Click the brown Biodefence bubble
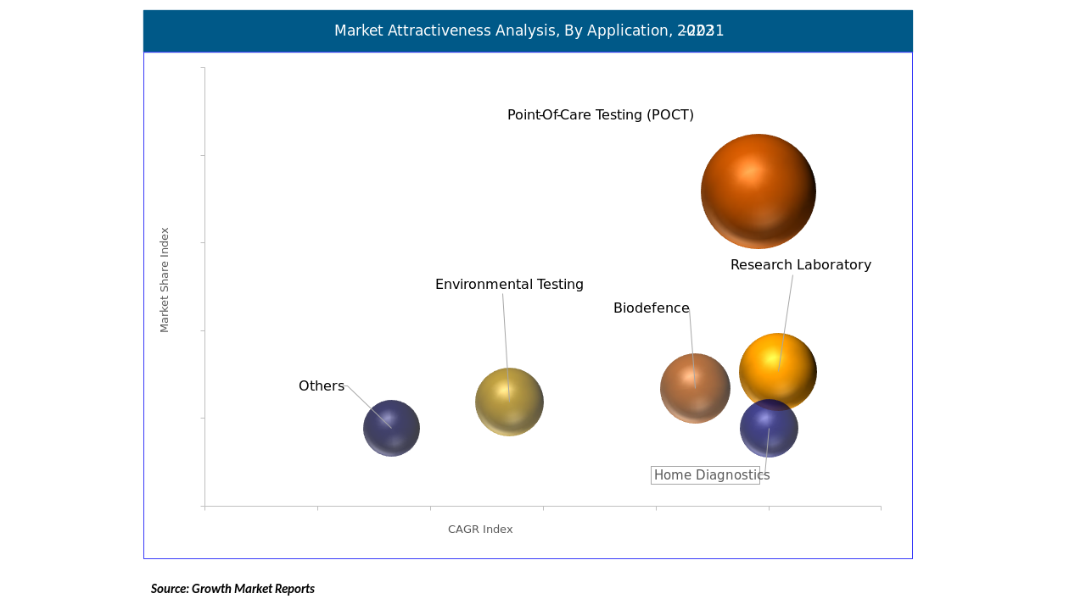This screenshot has width=1086, height=610. click(x=695, y=389)
